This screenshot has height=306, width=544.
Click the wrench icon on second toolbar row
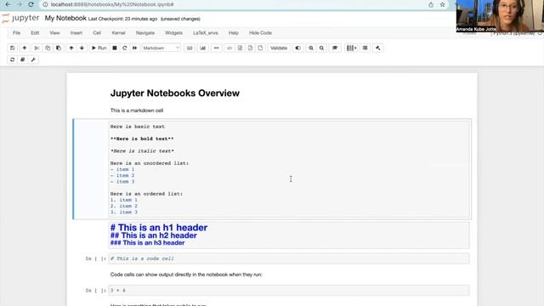pos(33,59)
